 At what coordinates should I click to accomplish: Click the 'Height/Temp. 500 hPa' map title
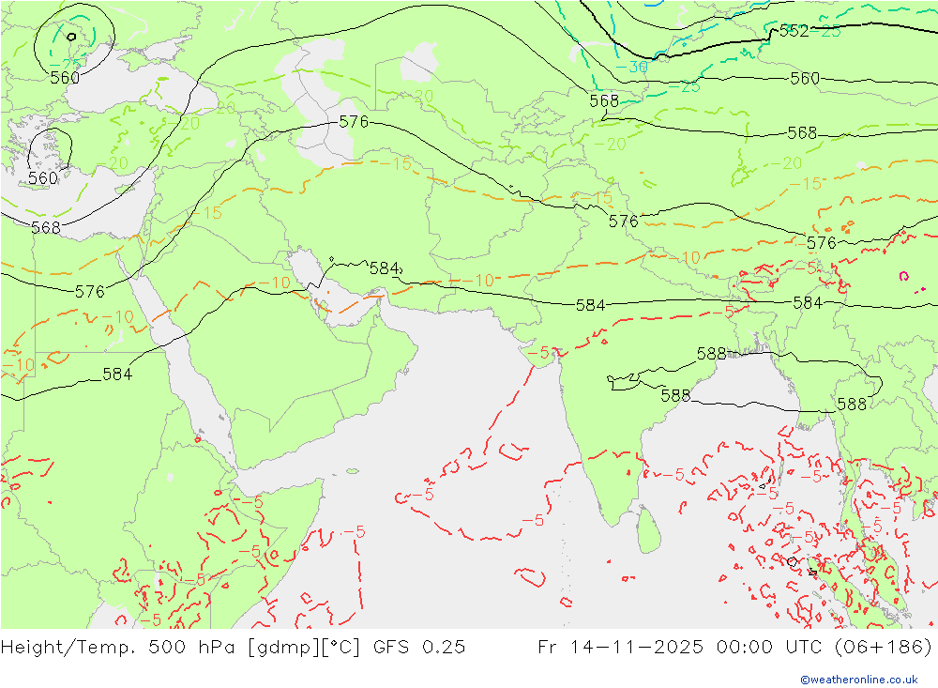click(118, 648)
